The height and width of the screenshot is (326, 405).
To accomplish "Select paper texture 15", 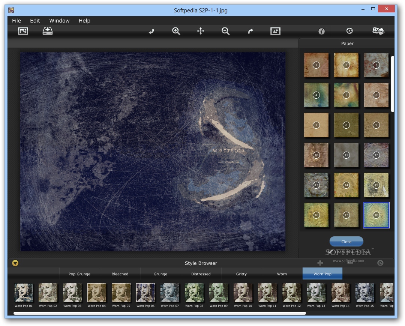I will 376,185.
